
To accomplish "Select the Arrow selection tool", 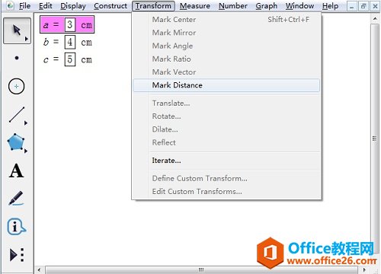I will pyautogui.click(x=17, y=30).
